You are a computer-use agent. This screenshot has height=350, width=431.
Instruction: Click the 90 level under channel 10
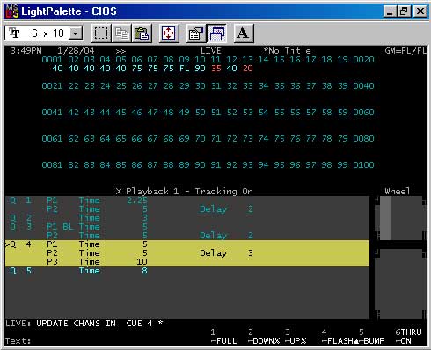click(201, 69)
